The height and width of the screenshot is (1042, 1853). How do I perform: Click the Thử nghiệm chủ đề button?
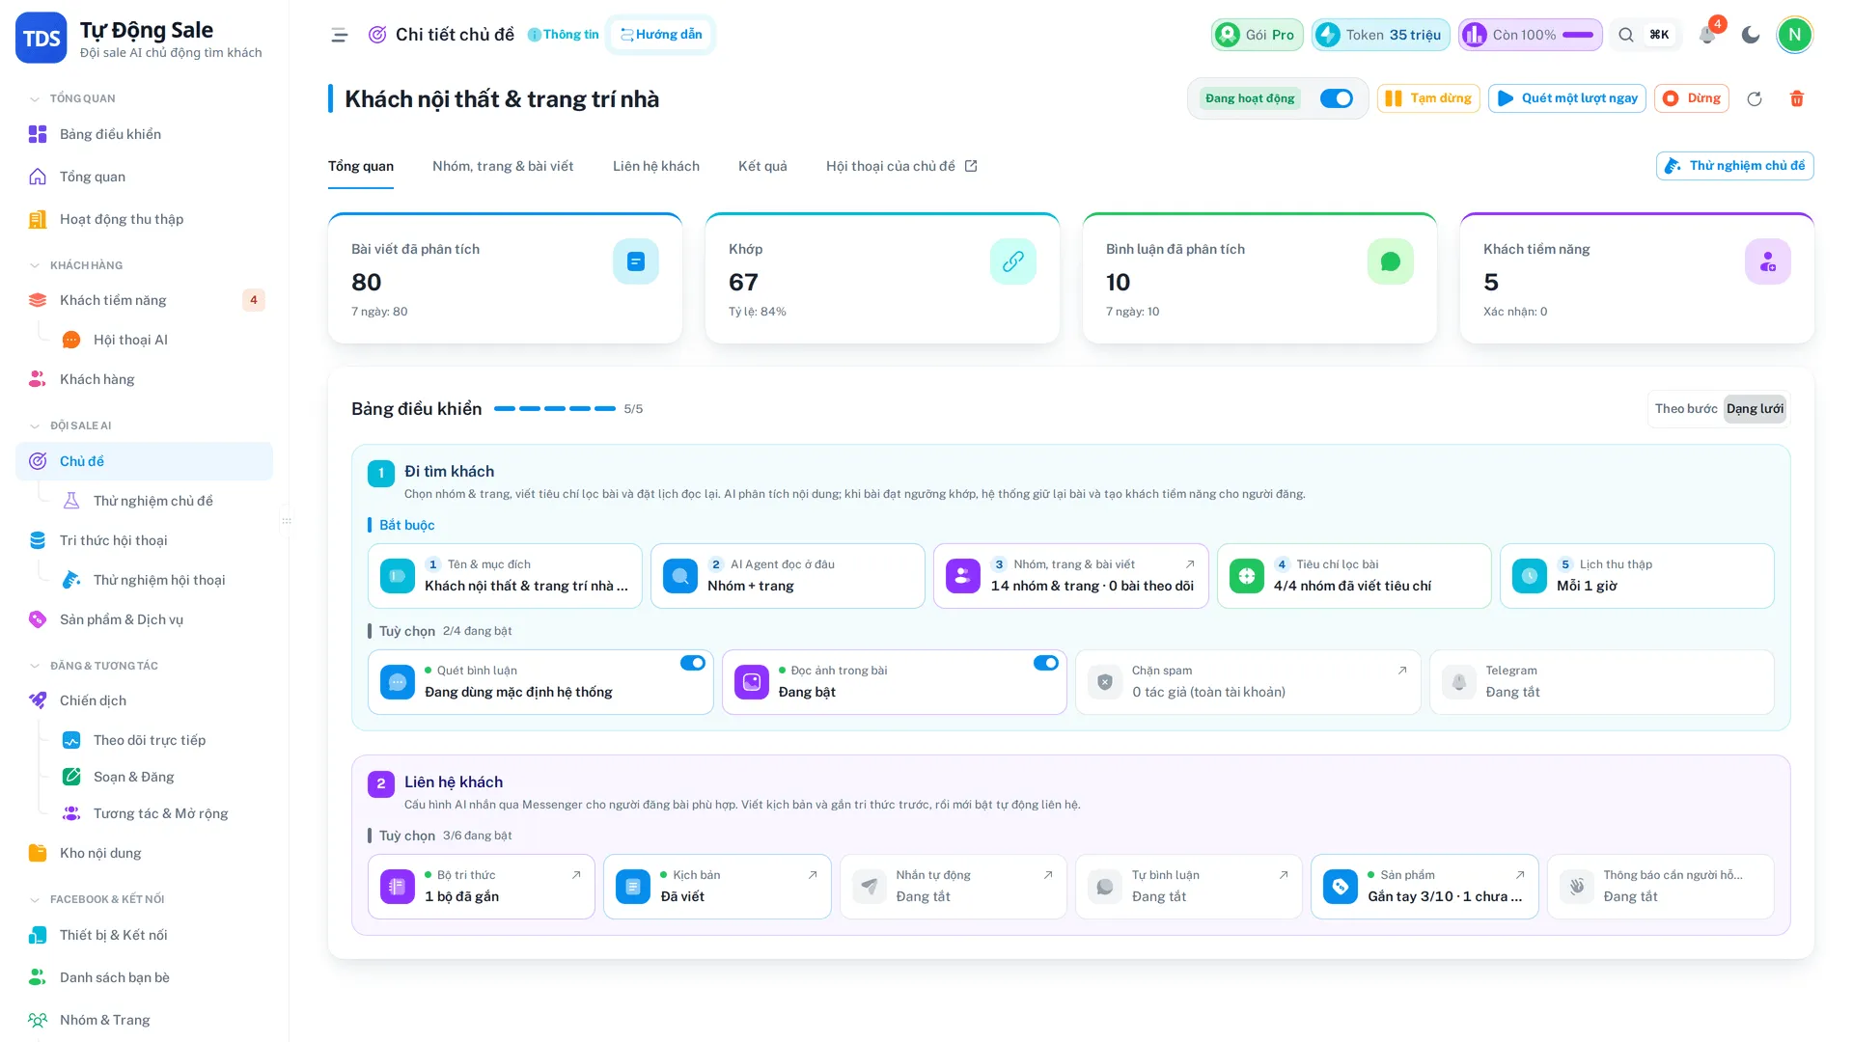click(1735, 166)
